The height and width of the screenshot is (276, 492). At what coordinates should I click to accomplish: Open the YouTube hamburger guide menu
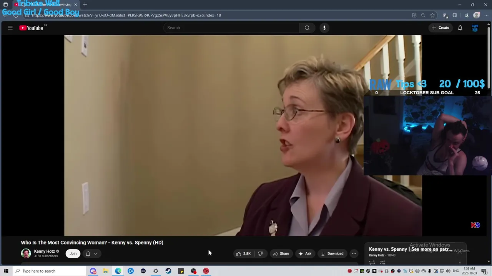[10, 28]
